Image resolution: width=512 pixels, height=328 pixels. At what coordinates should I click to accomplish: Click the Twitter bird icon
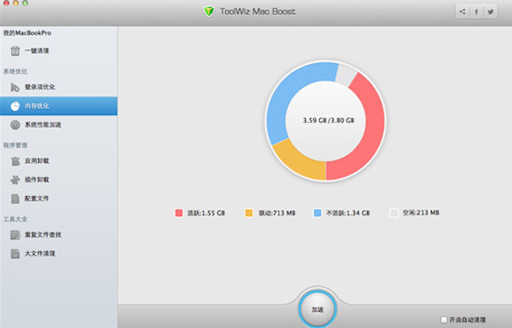(491, 12)
